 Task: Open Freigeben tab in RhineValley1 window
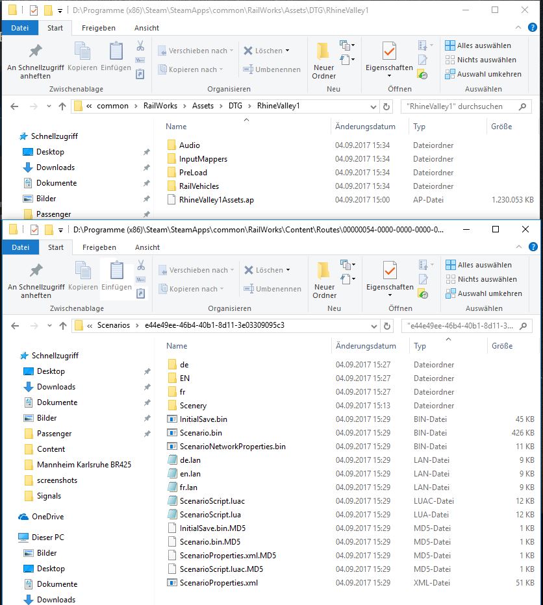click(x=99, y=28)
